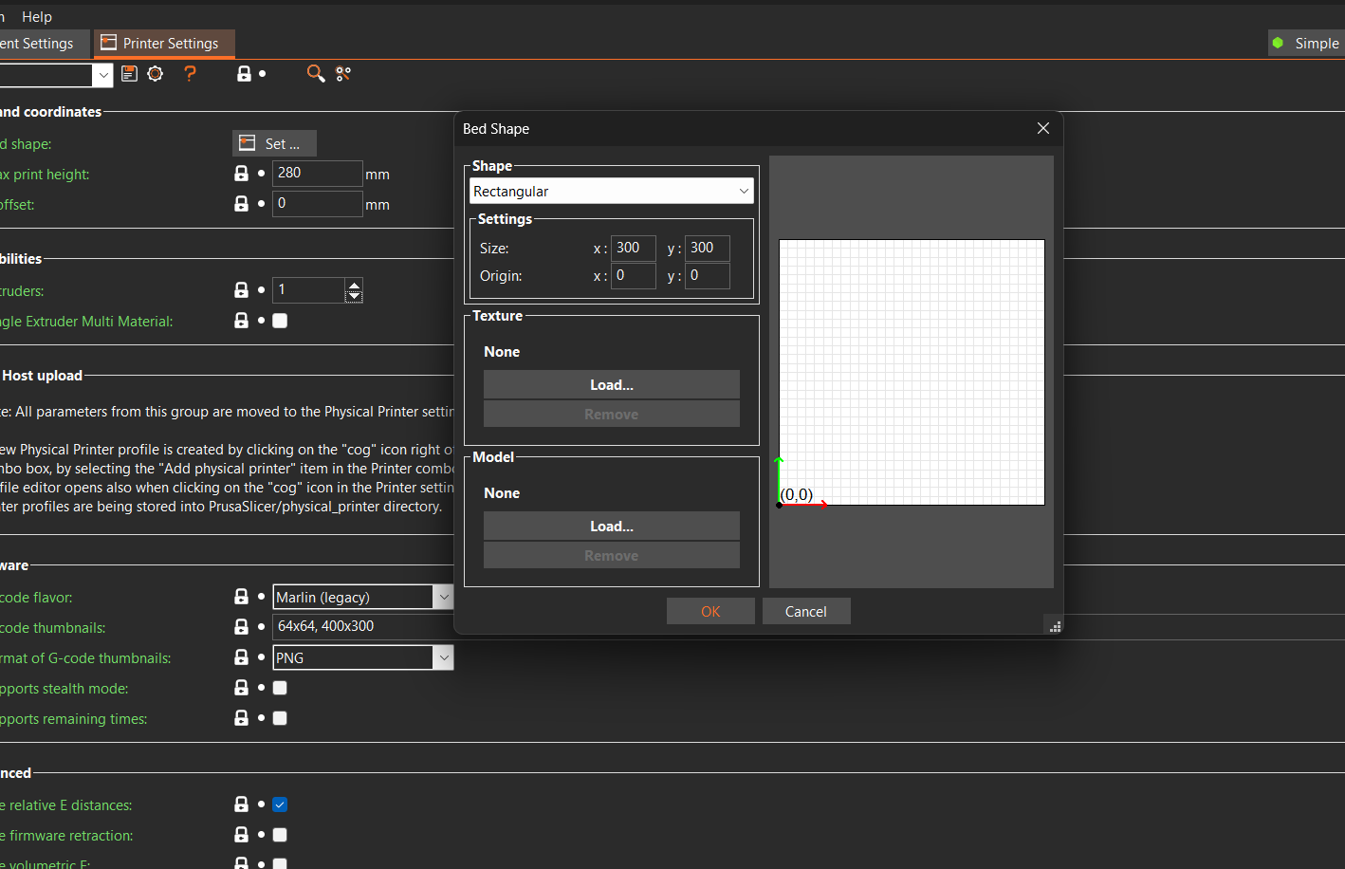This screenshot has width=1345, height=869.
Task: Confirm Bed Shape dialog with OK
Action: click(710, 611)
